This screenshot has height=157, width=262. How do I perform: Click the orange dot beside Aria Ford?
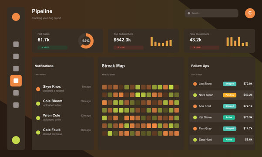click(x=195, y=106)
